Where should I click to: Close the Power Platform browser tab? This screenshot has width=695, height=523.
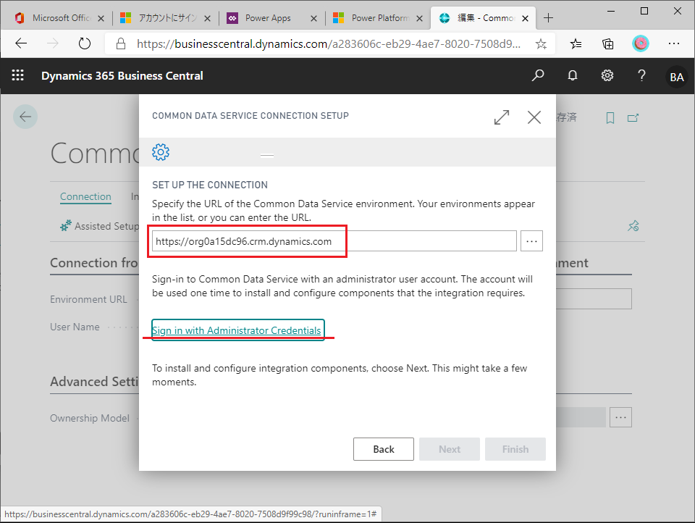coord(419,18)
